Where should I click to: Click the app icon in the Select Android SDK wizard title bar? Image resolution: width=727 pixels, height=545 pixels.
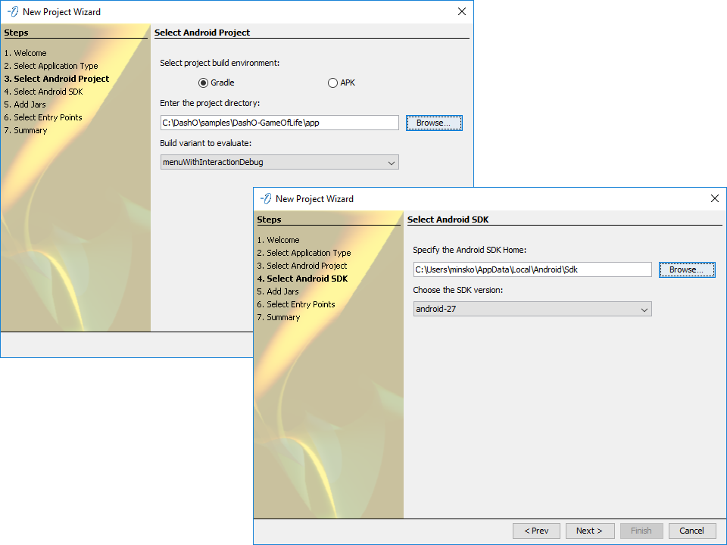[x=266, y=199]
